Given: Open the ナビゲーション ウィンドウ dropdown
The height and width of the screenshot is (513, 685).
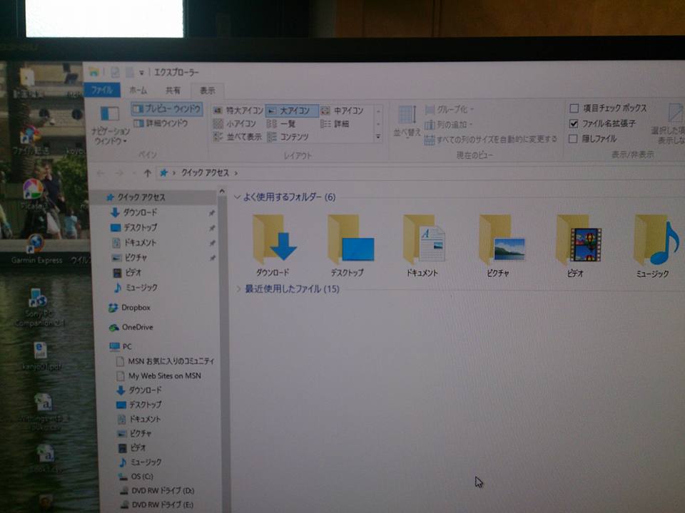Looking at the screenshot, I should click(x=110, y=125).
